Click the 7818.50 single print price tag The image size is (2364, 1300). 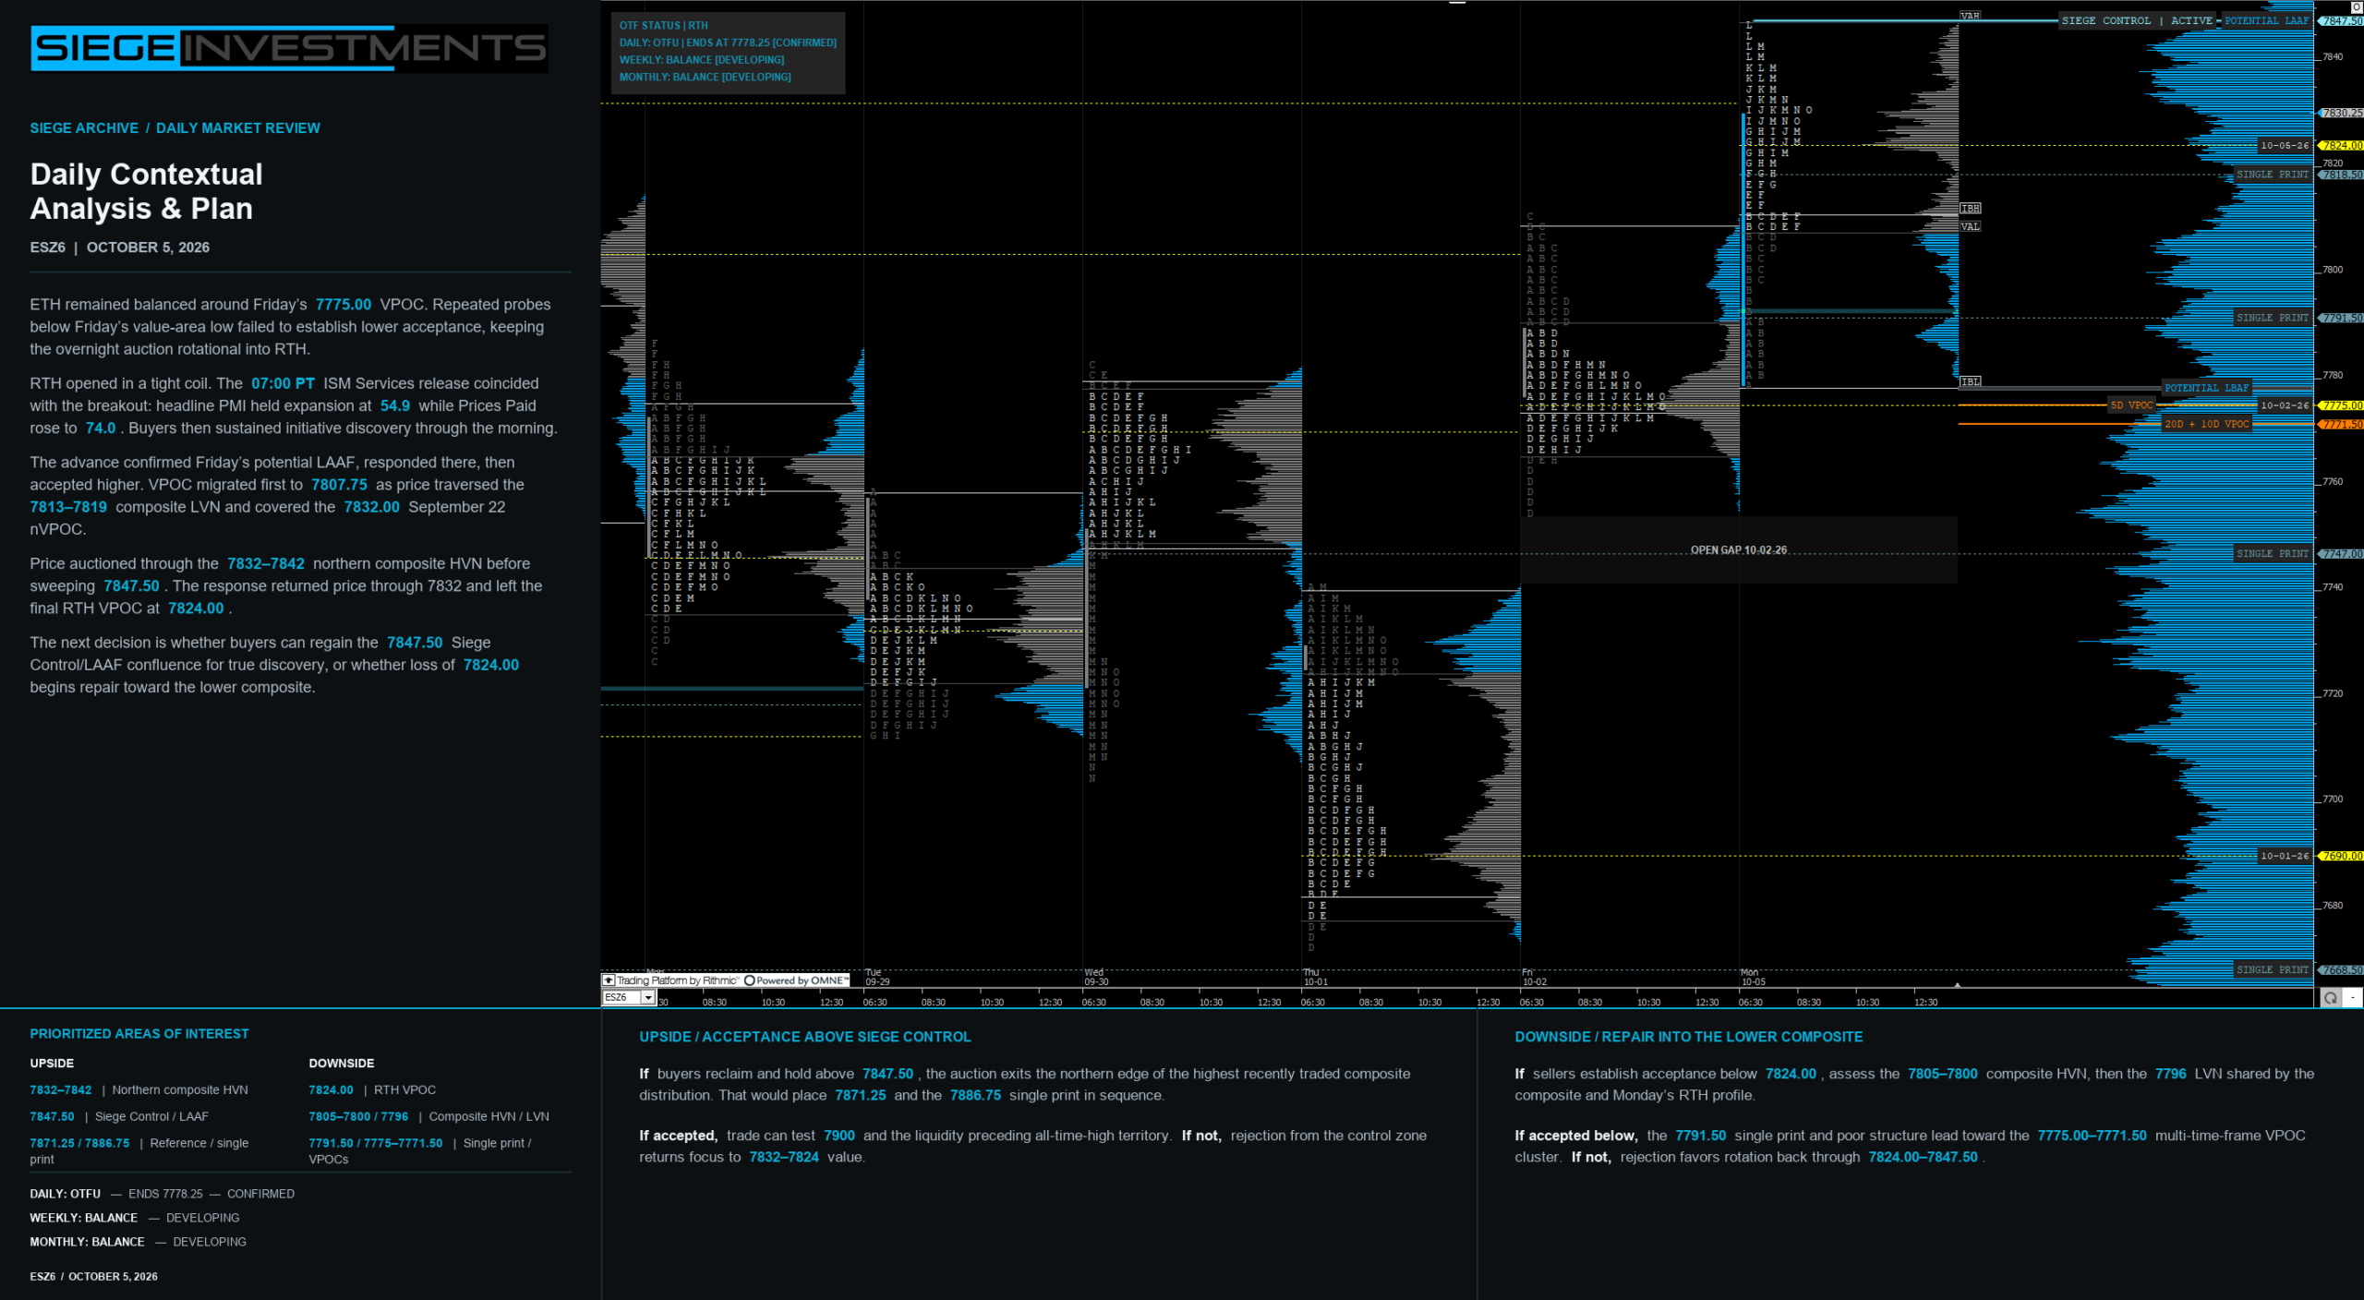[2342, 175]
